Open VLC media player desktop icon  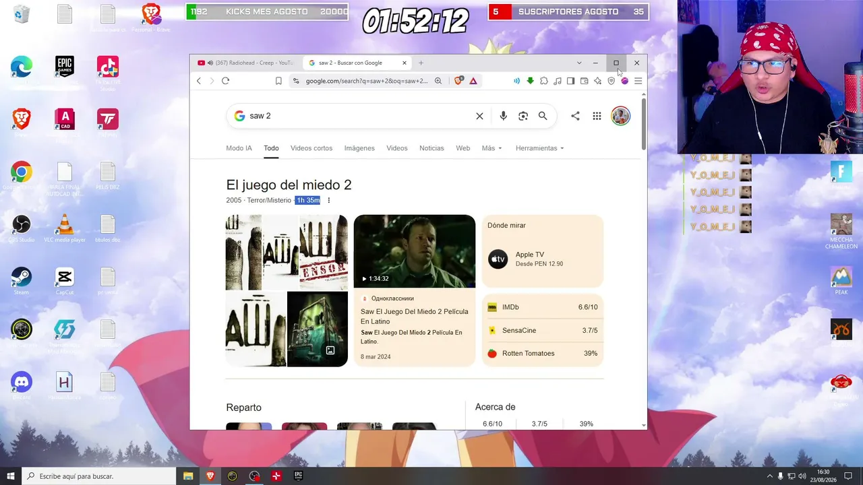(65, 228)
